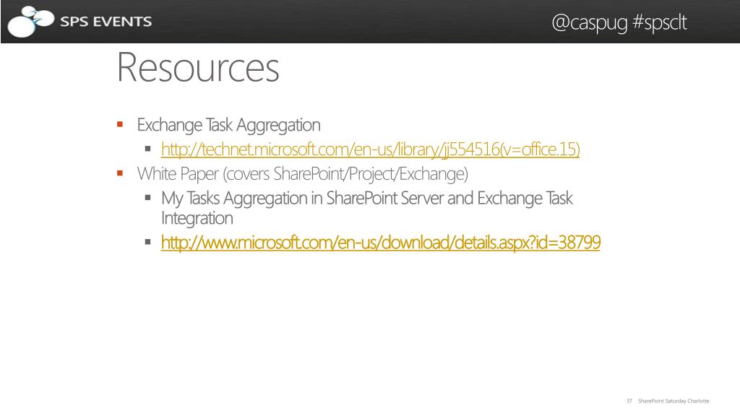Click the #spsclt hashtag in header
This screenshot has width=740, height=416.
coord(659,22)
